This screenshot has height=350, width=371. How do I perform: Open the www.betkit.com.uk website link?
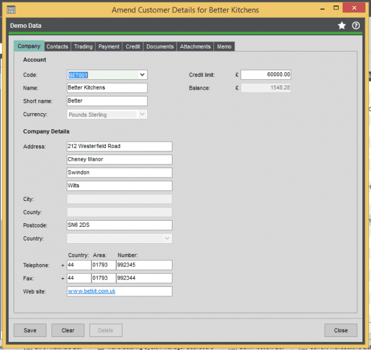click(x=92, y=291)
